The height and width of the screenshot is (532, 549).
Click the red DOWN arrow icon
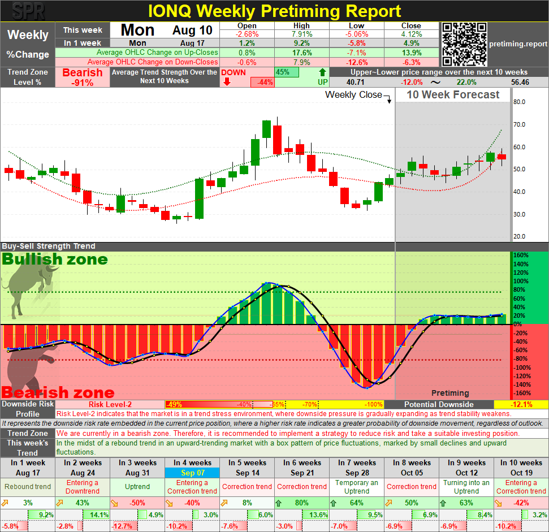227,82
